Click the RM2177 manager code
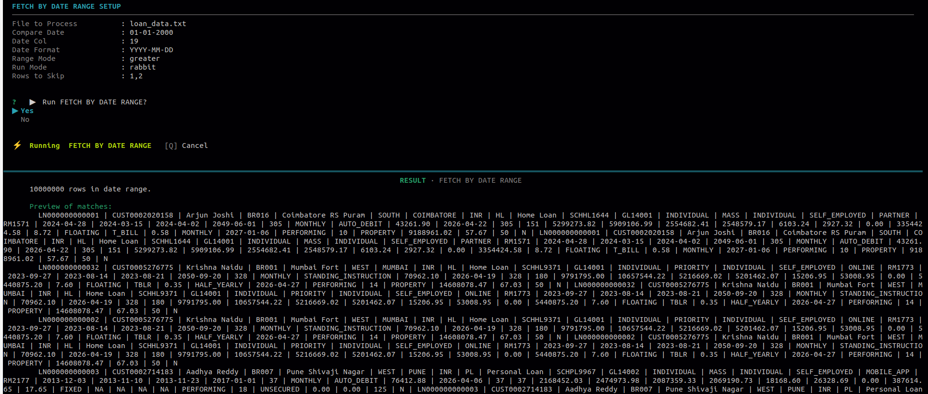This screenshot has width=928, height=394. [x=16, y=380]
